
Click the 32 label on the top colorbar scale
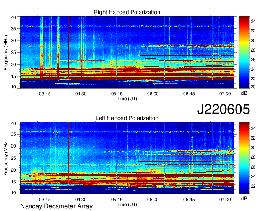click(x=253, y=31)
